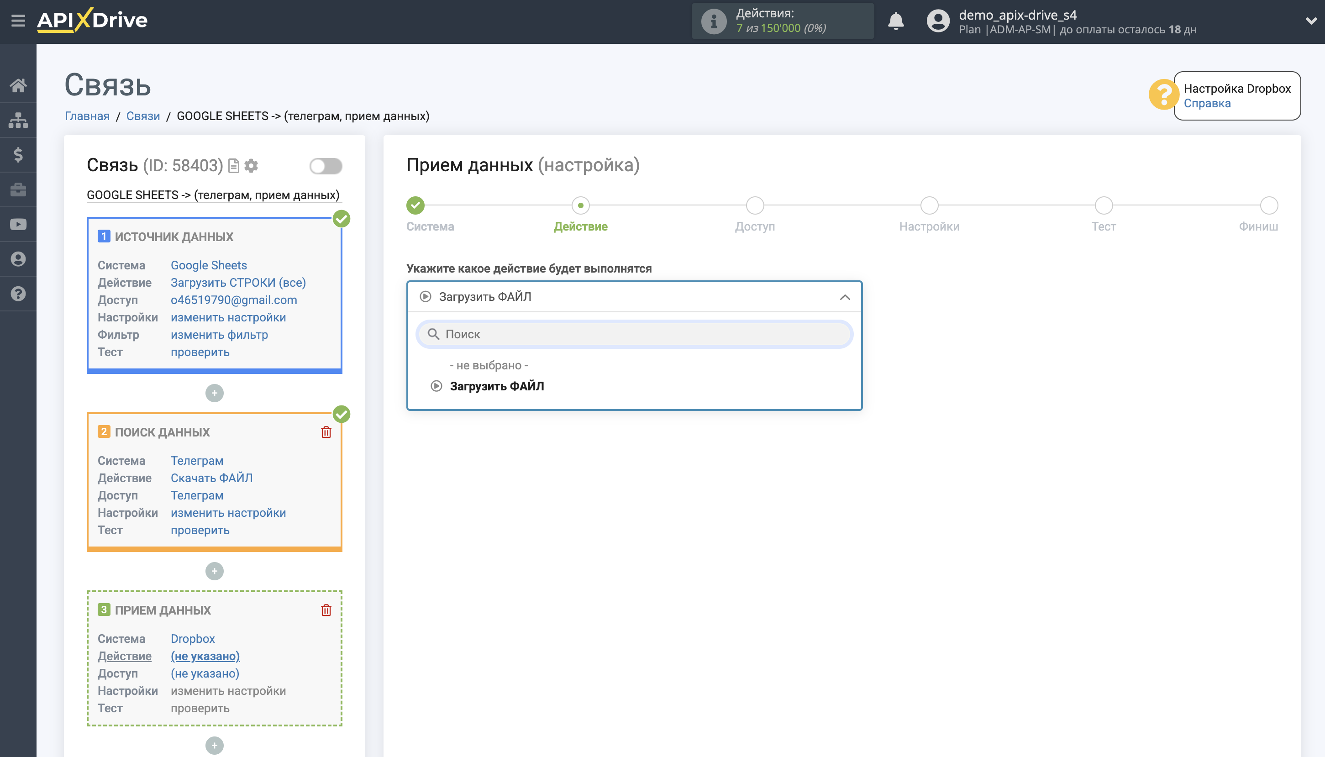The image size is (1325, 757).
Task: Open the hamburger menu icon
Action: click(x=18, y=20)
